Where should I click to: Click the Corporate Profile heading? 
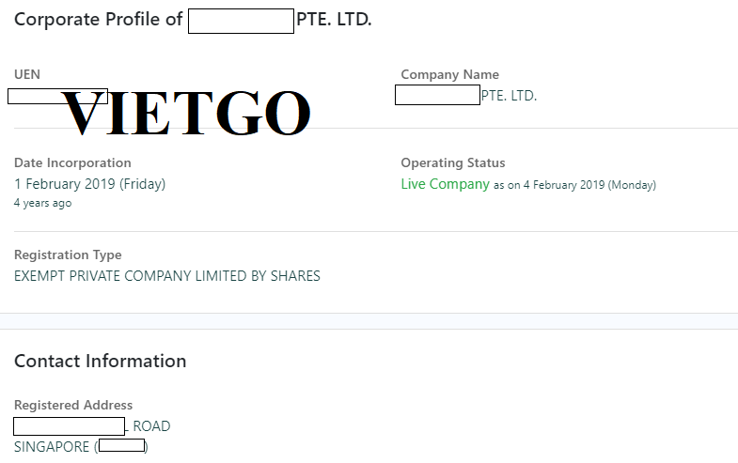click(193, 21)
